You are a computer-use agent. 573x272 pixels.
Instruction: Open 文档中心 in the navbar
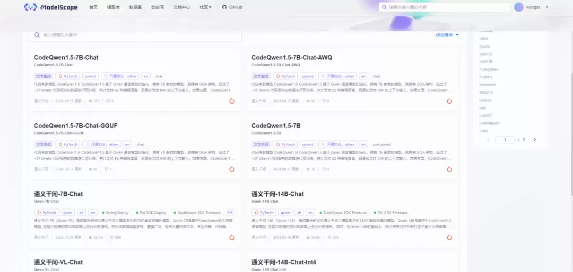pos(181,7)
